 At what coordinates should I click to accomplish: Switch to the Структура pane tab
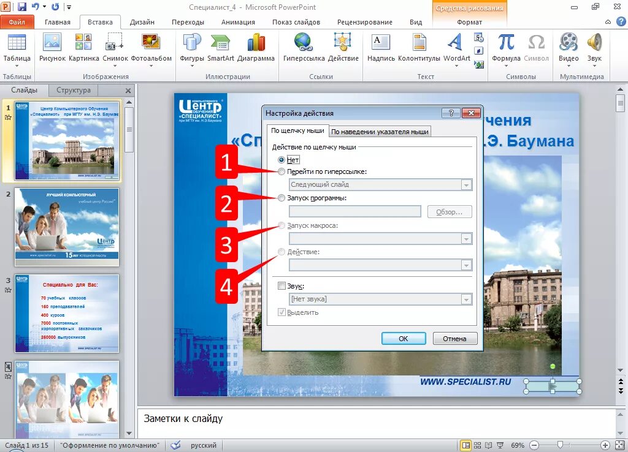click(74, 90)
